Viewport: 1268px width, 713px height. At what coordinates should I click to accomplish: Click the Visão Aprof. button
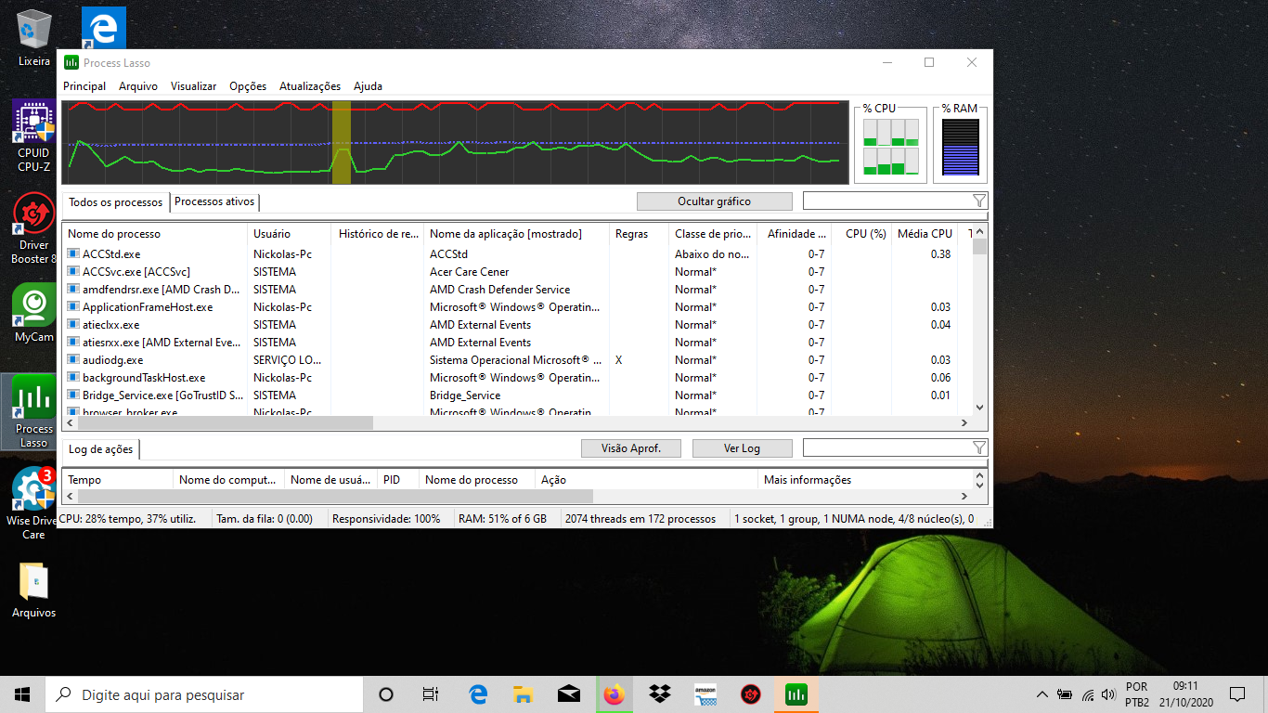point(631,448)
